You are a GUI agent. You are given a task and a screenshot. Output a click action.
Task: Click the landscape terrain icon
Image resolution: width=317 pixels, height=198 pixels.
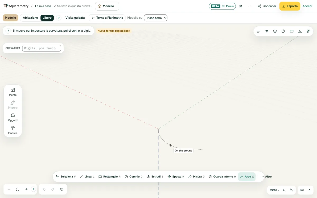300,31
